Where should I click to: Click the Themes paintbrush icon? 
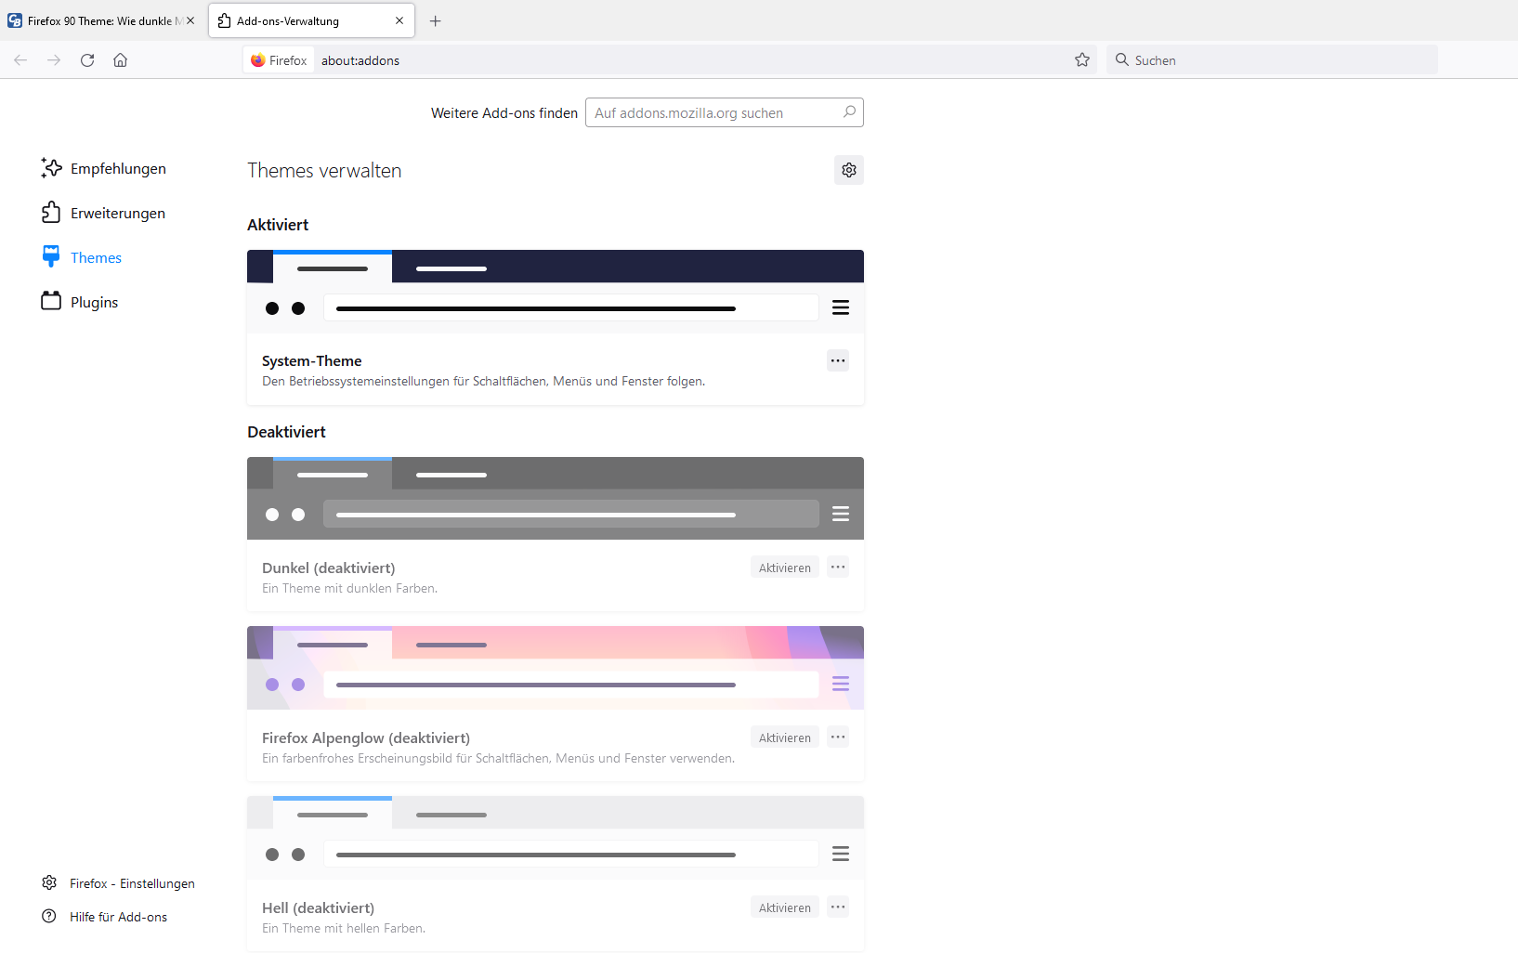point(51,257)
